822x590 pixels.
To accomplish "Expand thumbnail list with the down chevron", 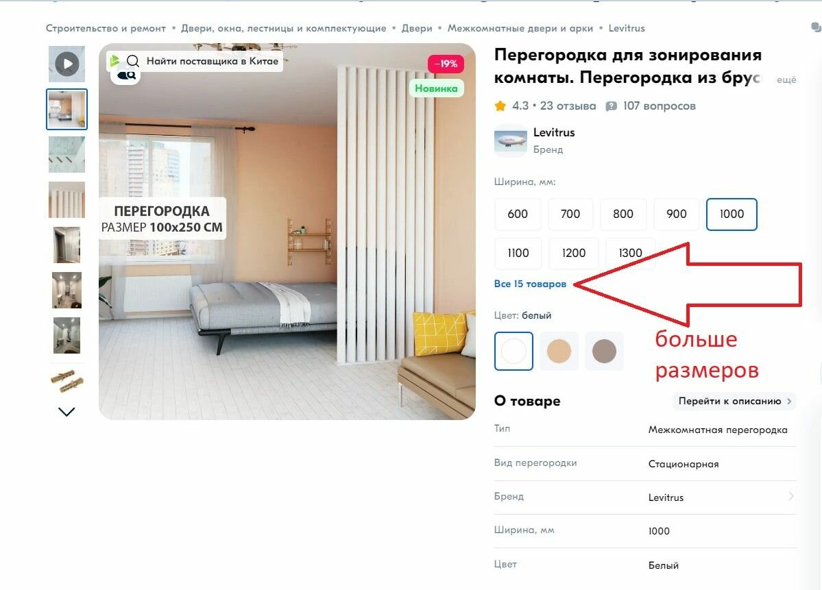I will tap(67, 412).
